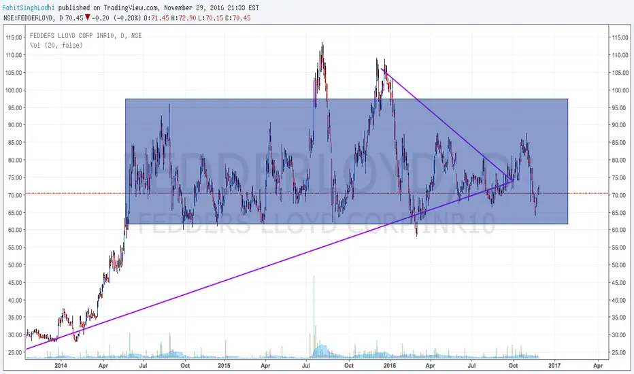634x374 pixels.
Task: Click the Vol (20, false) indicator legend
Action: (x=56, y=46)
